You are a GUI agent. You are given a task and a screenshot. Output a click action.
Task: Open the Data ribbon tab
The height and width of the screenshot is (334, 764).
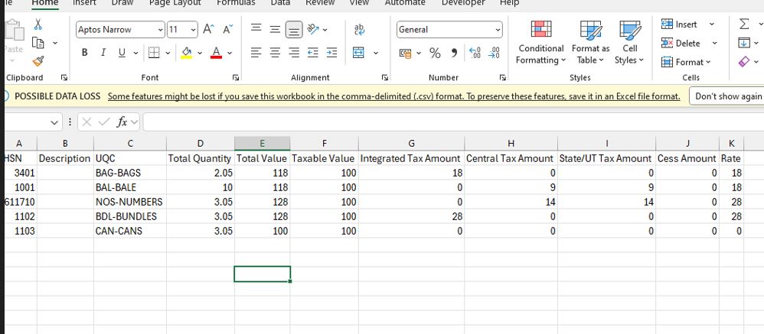280,3
